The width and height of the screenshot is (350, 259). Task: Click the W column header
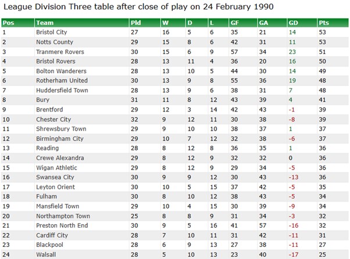click(x=173, y=23)
